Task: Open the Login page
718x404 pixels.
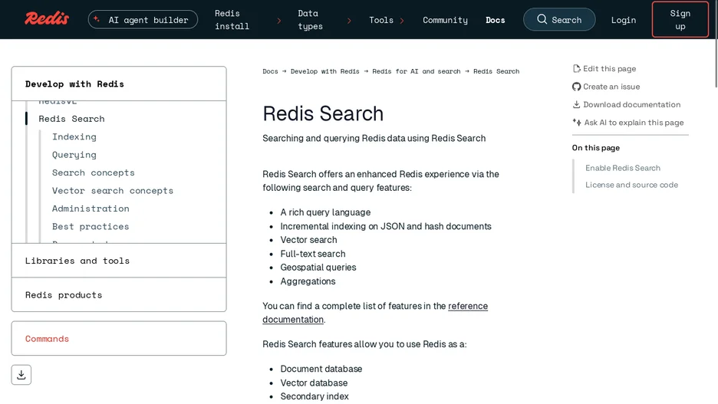Action: tap(623, 20)
